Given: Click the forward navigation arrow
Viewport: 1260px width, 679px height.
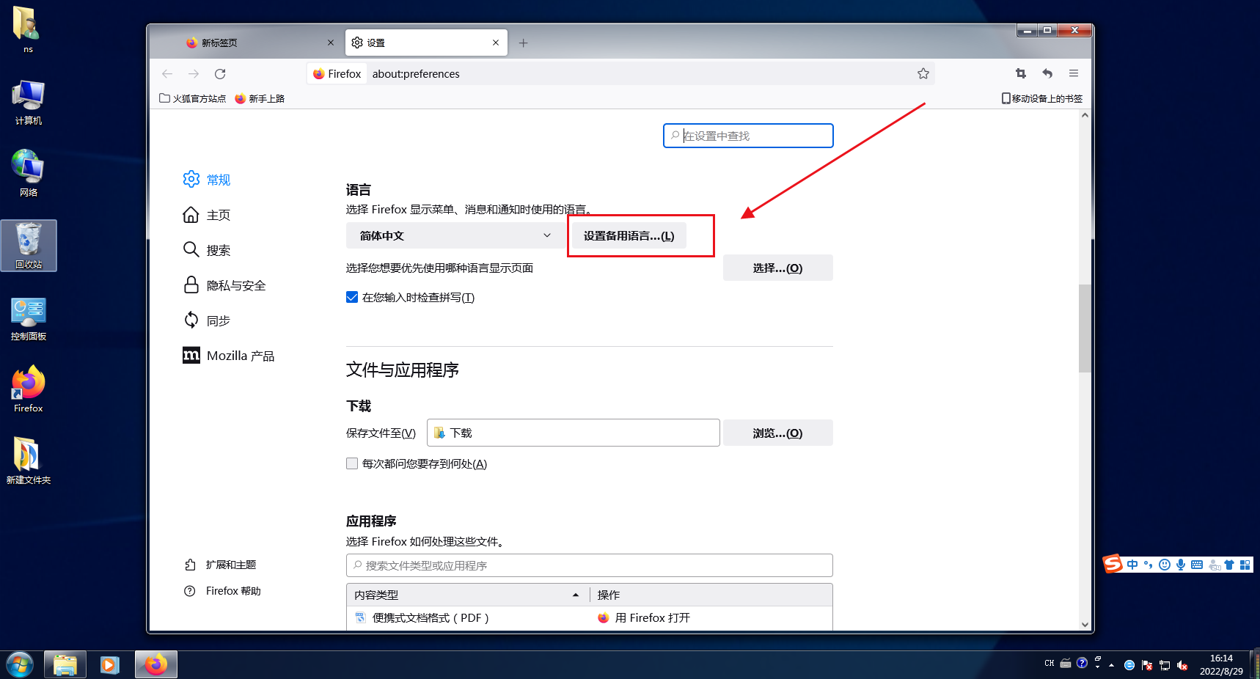Looking at the screenshot, I should tap(194, 73).
